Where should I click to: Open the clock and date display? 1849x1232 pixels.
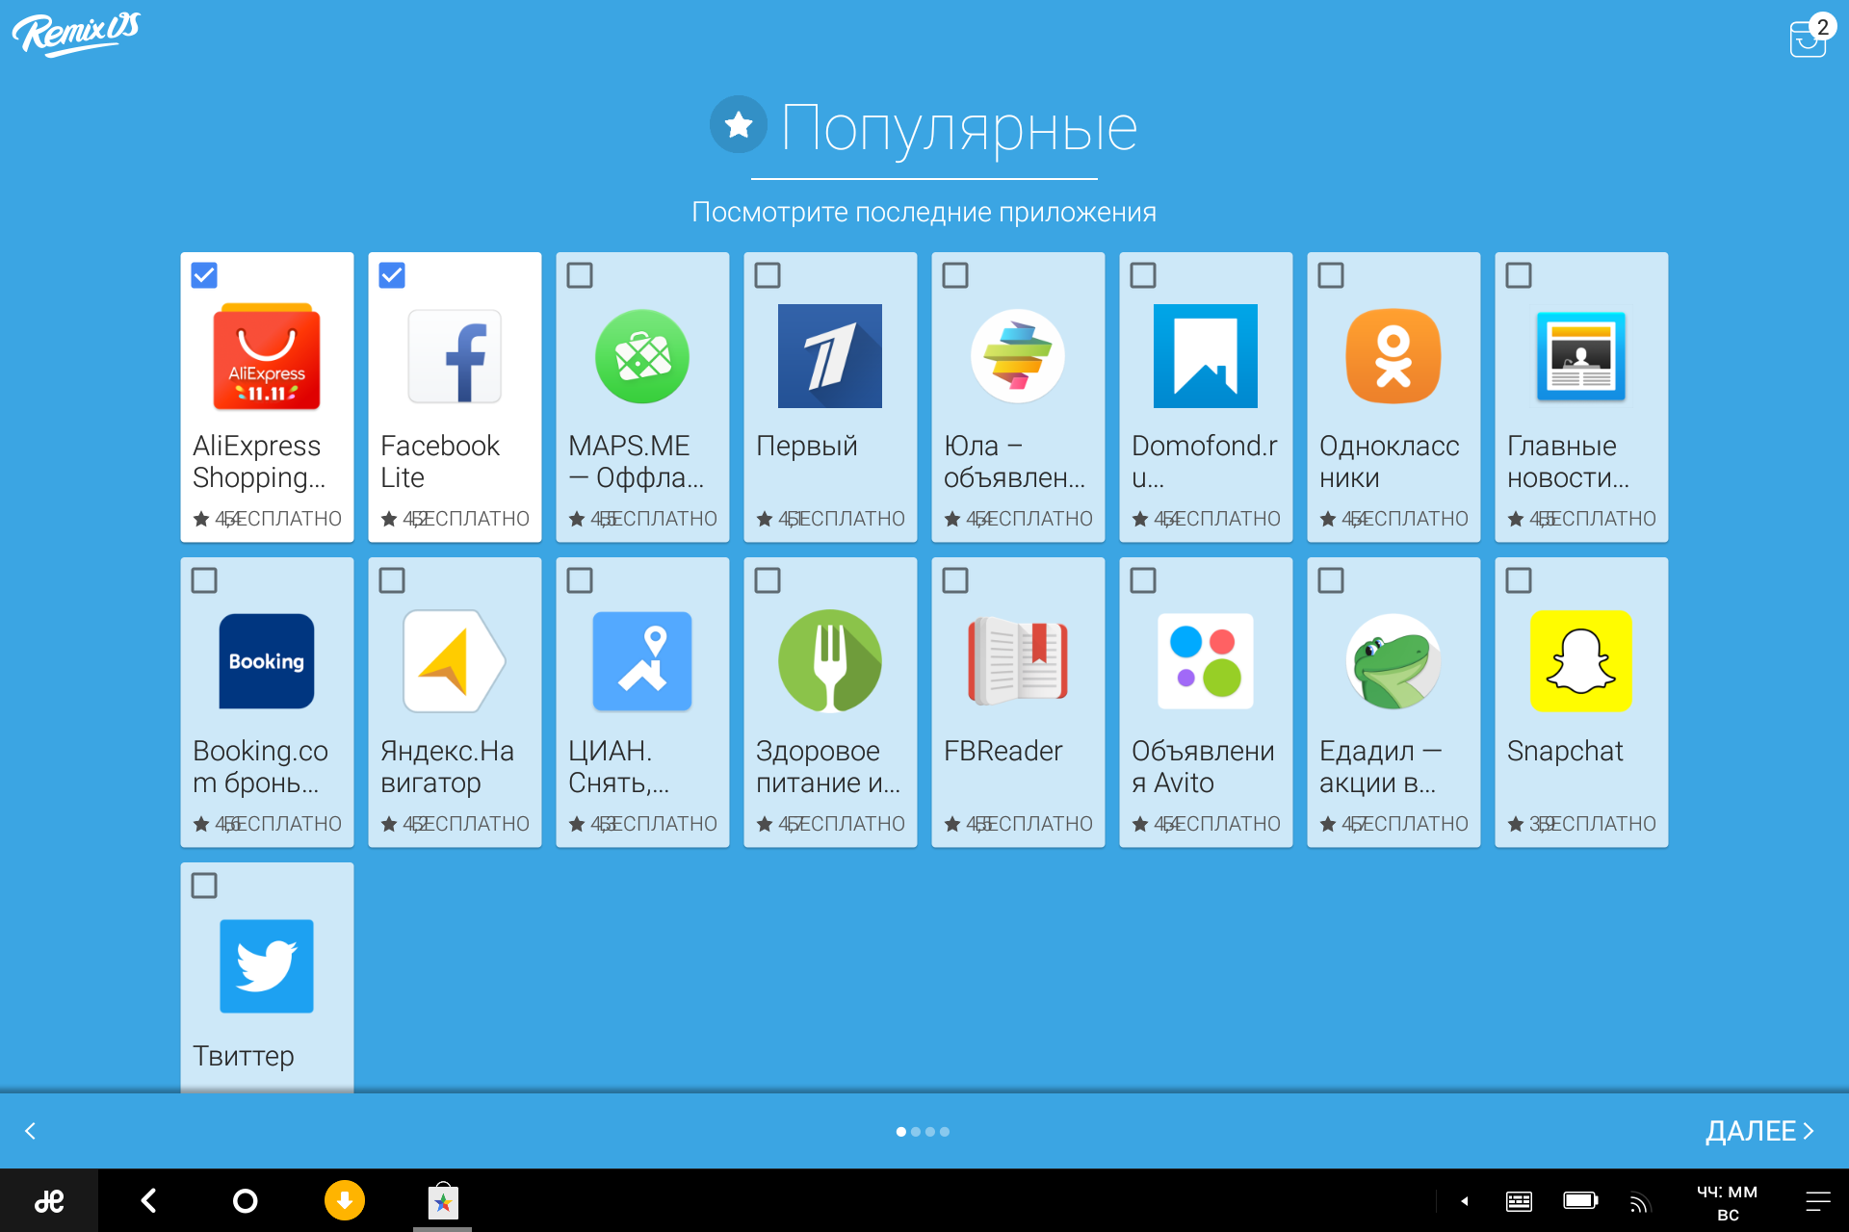pyautogui.click(x=1727, y=1202)
